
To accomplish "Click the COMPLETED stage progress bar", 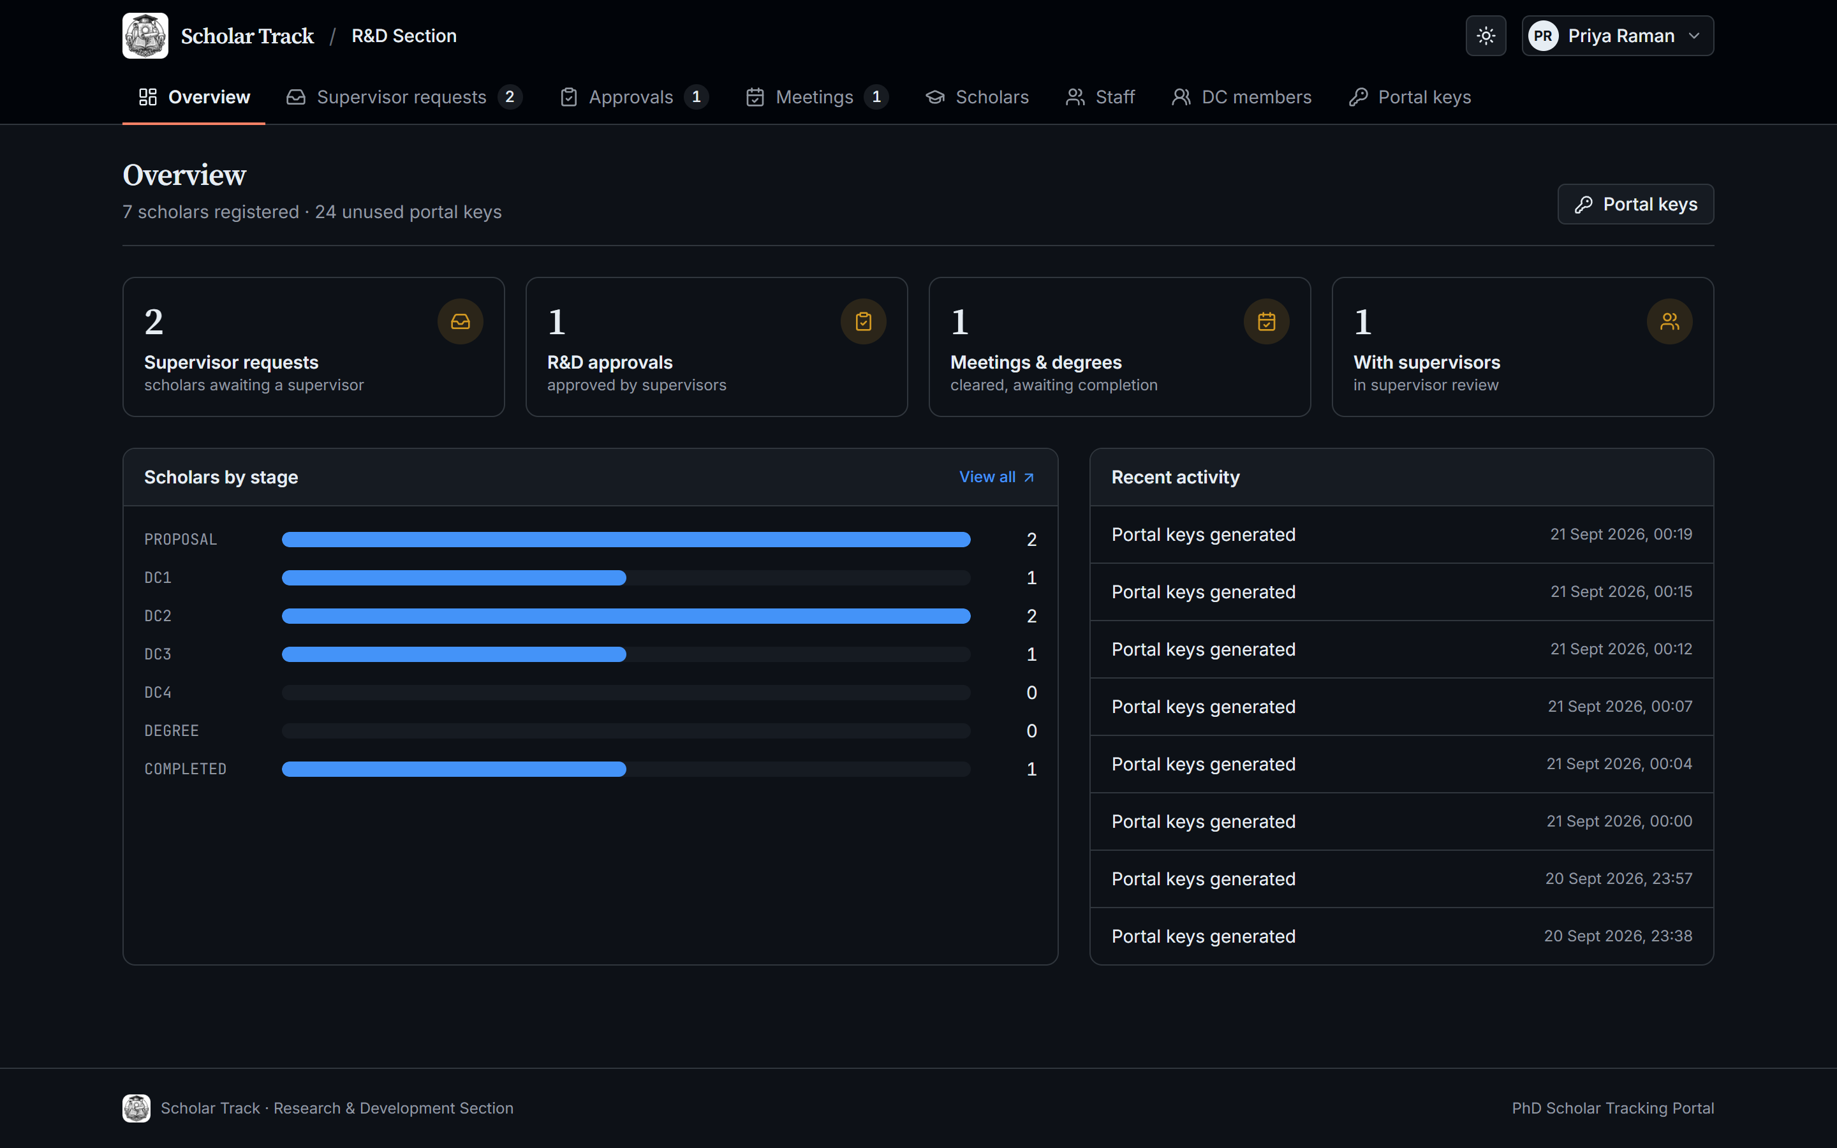I will click(x=626, y=769).
